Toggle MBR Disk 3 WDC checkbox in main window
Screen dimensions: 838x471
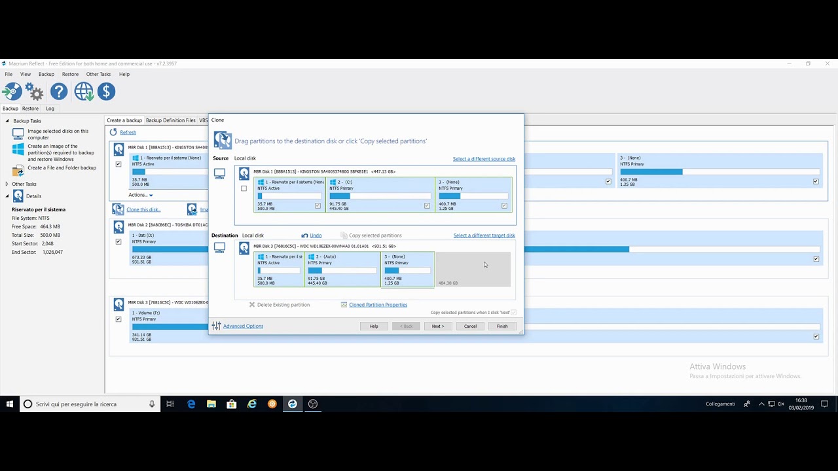pos(118,319)
